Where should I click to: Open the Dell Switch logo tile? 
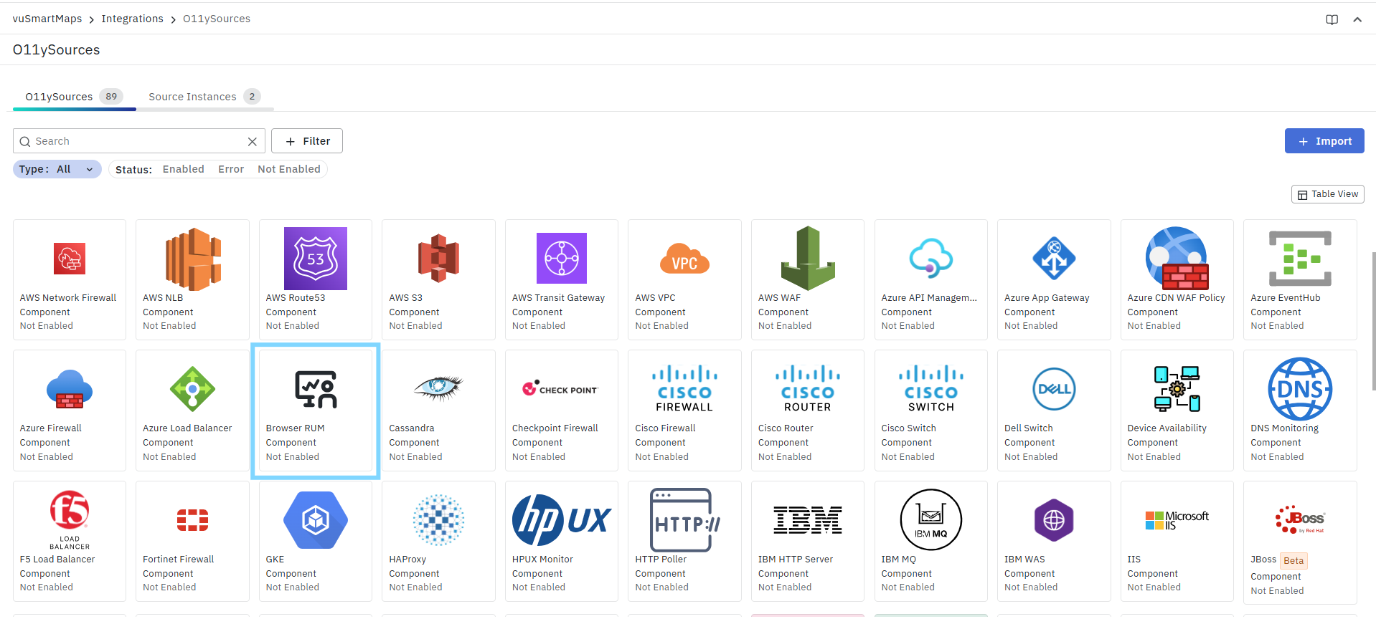1053,389
